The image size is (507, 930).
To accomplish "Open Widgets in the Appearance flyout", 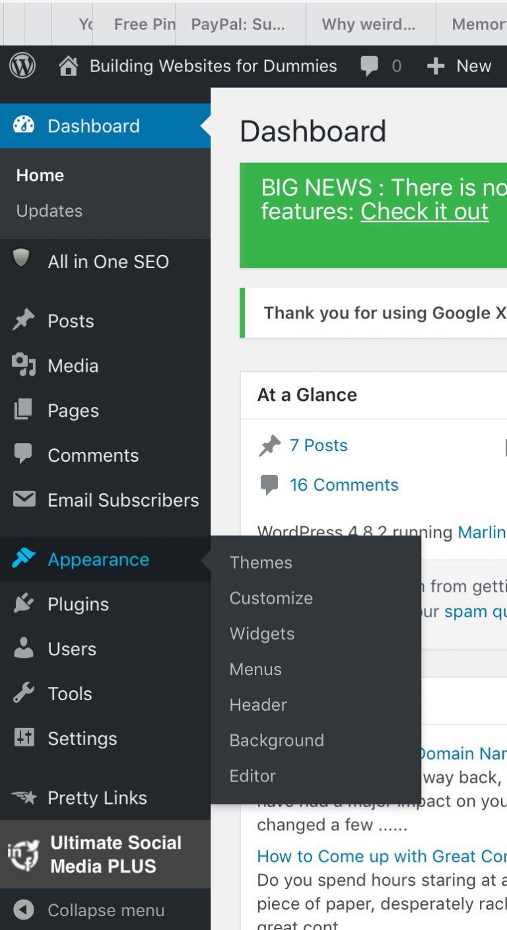I will 262,634.
